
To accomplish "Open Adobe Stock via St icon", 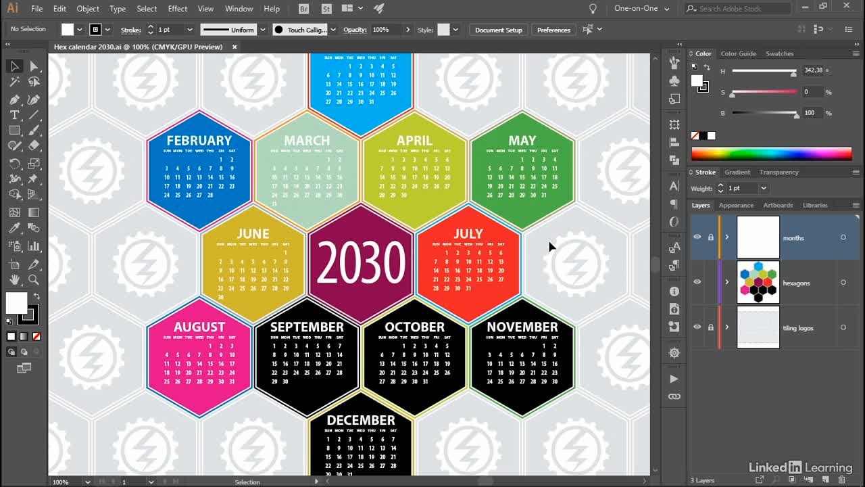I will [x=326, y=9].
